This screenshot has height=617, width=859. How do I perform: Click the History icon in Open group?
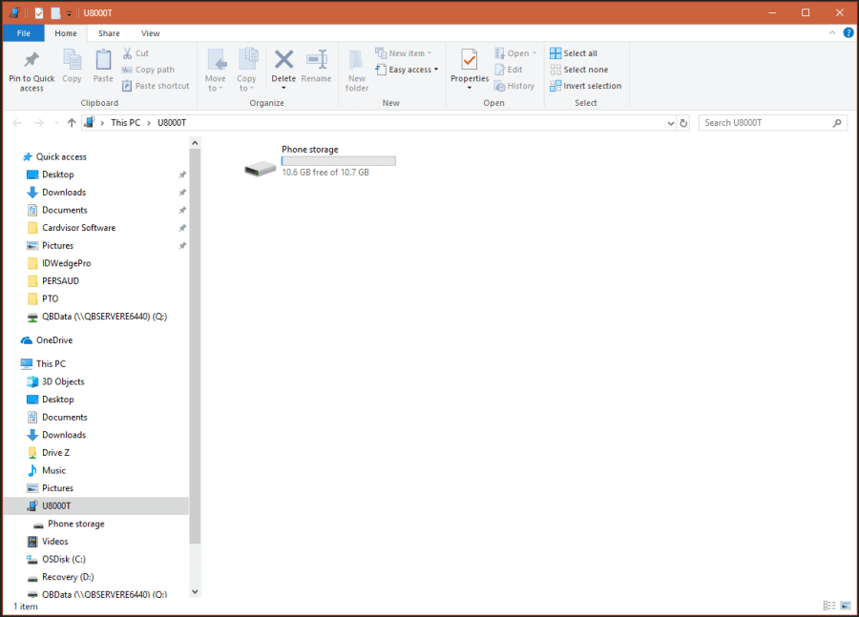tap(514, 85)
